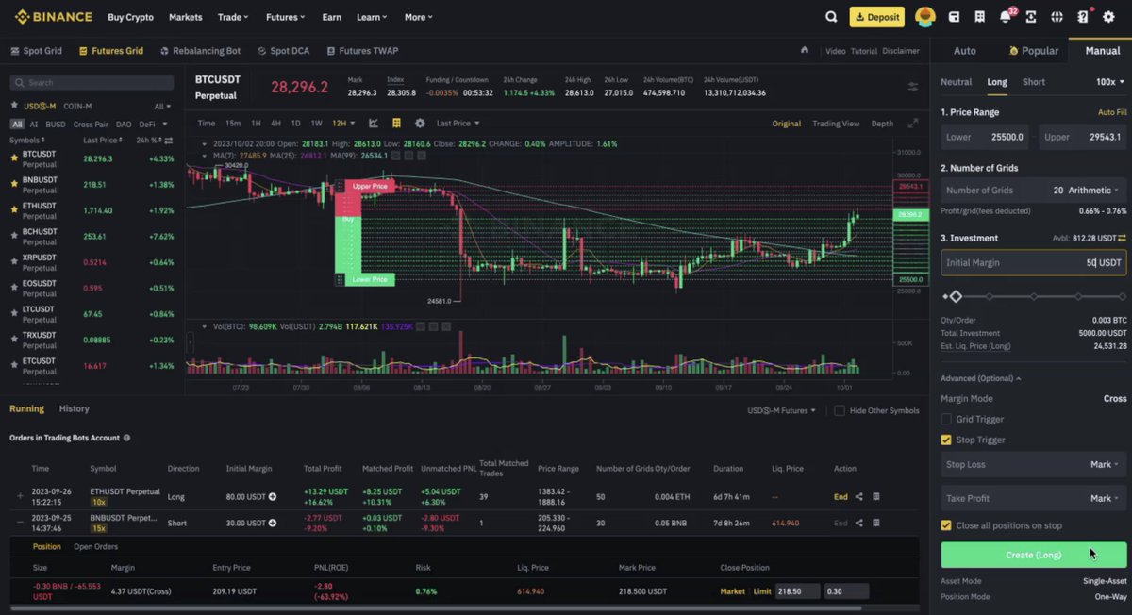Image resolution: width=1132 pixels, height=615 pixels.
Task: Toggle ETHUSDT favorite star
Action: click(x=14, y=210)
